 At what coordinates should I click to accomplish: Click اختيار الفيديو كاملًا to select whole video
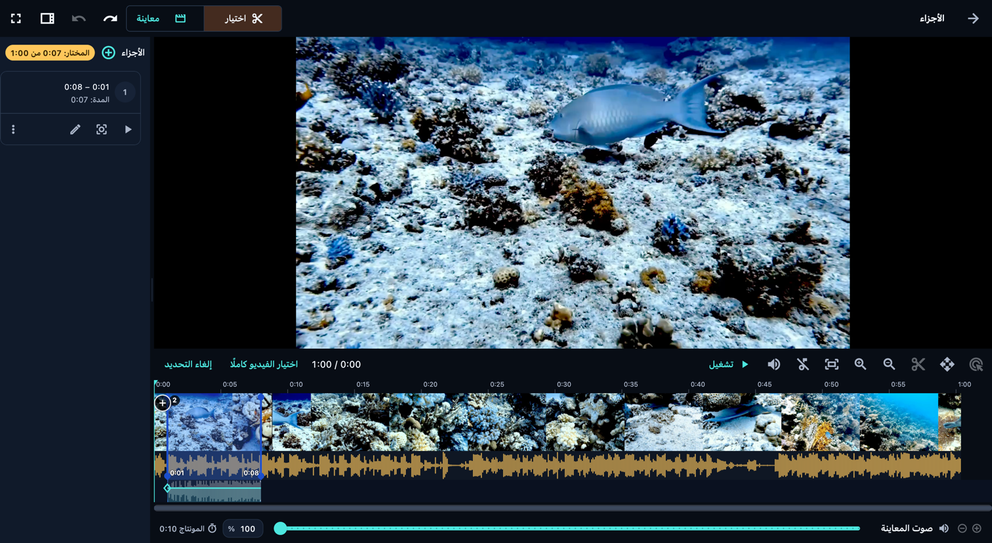[264, 364]
